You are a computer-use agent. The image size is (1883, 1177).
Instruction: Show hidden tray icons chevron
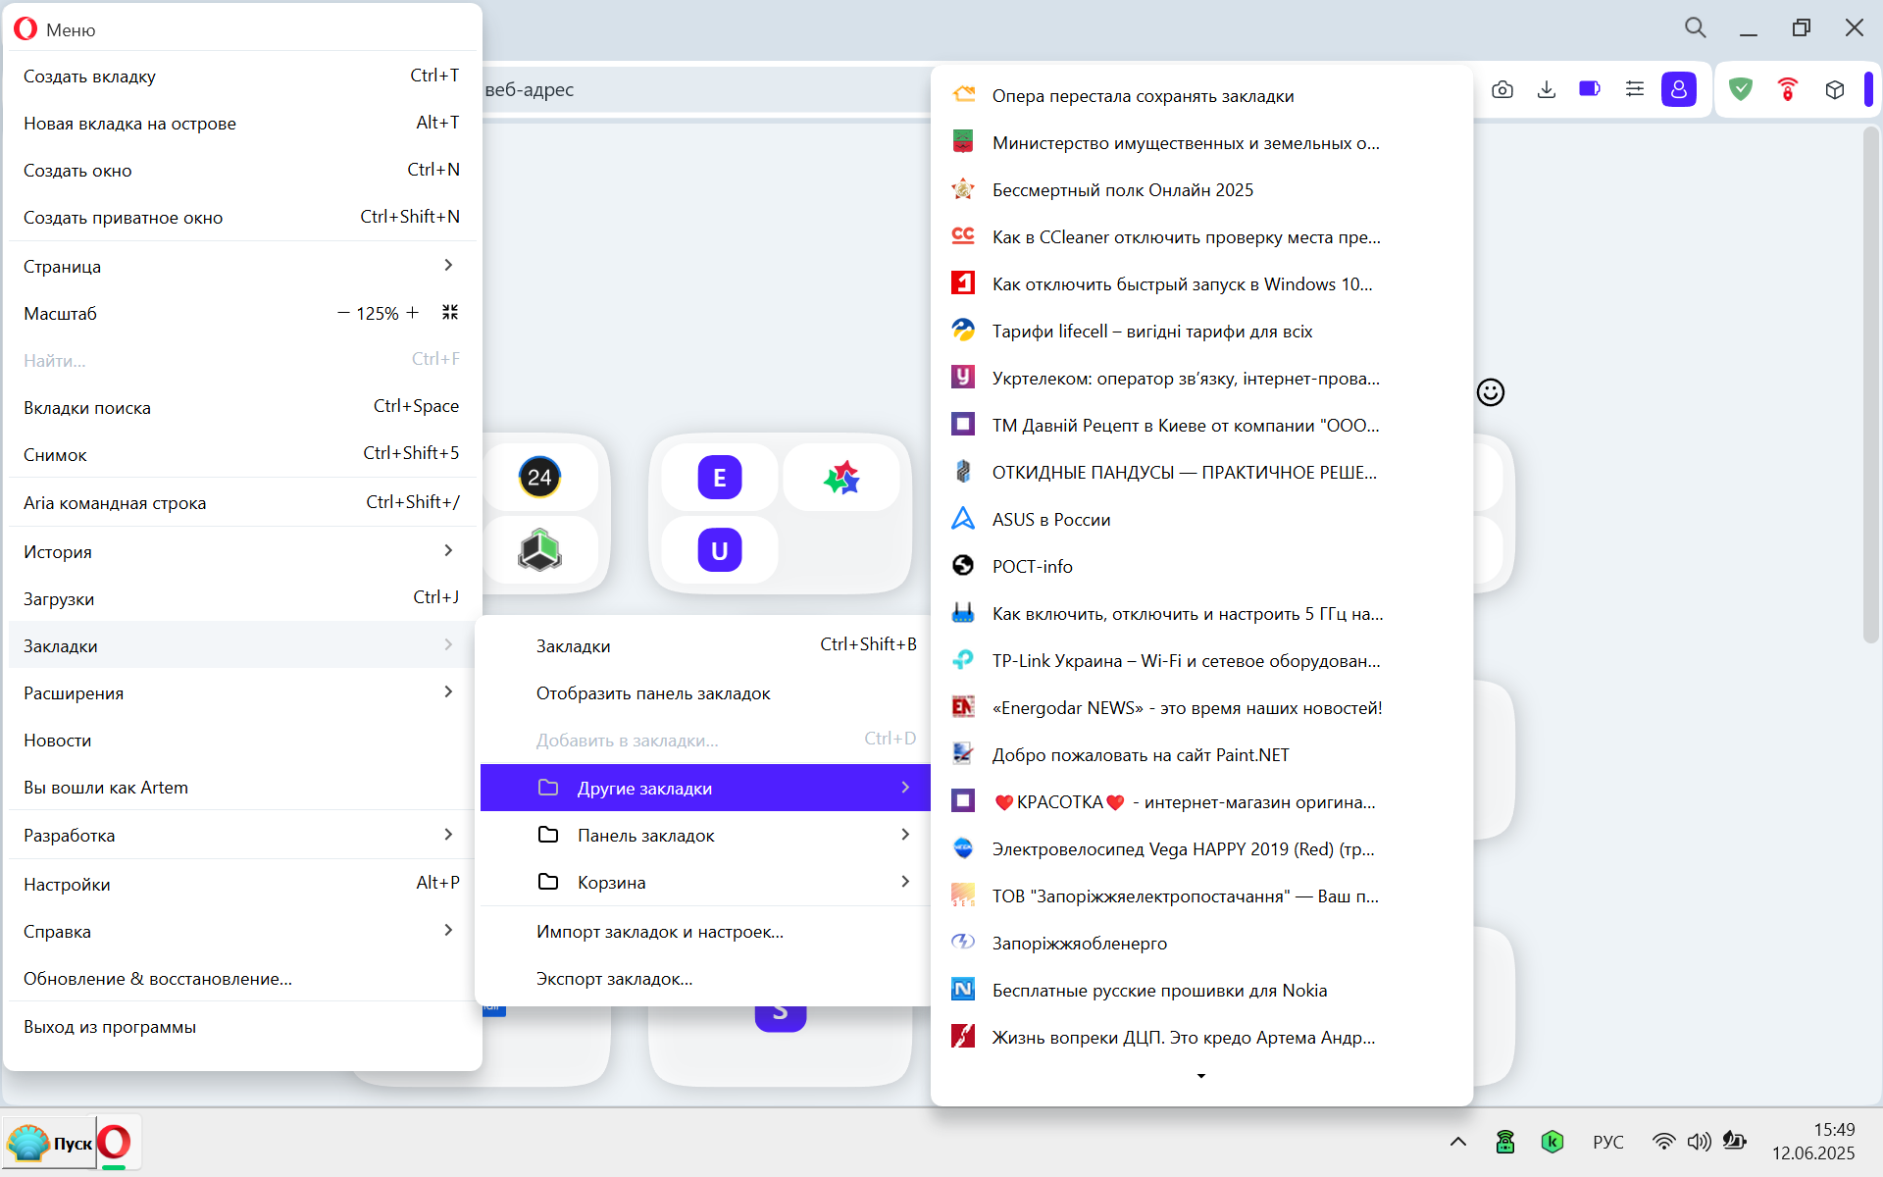(1458, 1142)
